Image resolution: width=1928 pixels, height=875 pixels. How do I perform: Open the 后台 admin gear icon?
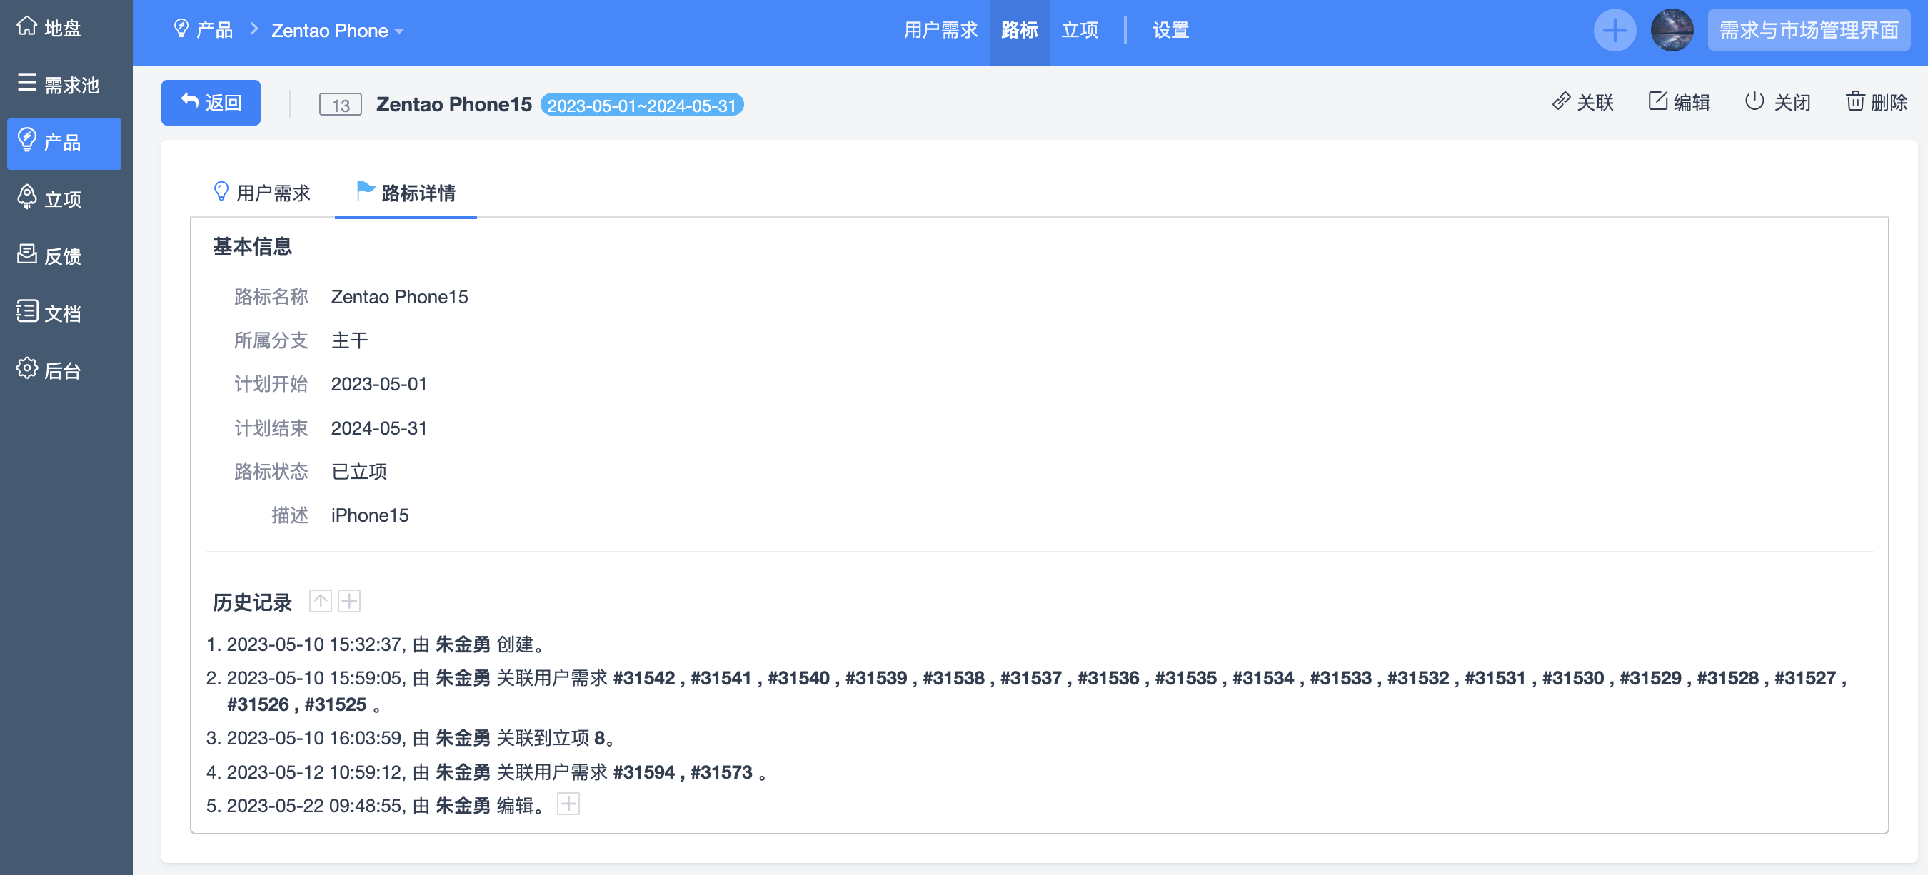pos(27,369)
